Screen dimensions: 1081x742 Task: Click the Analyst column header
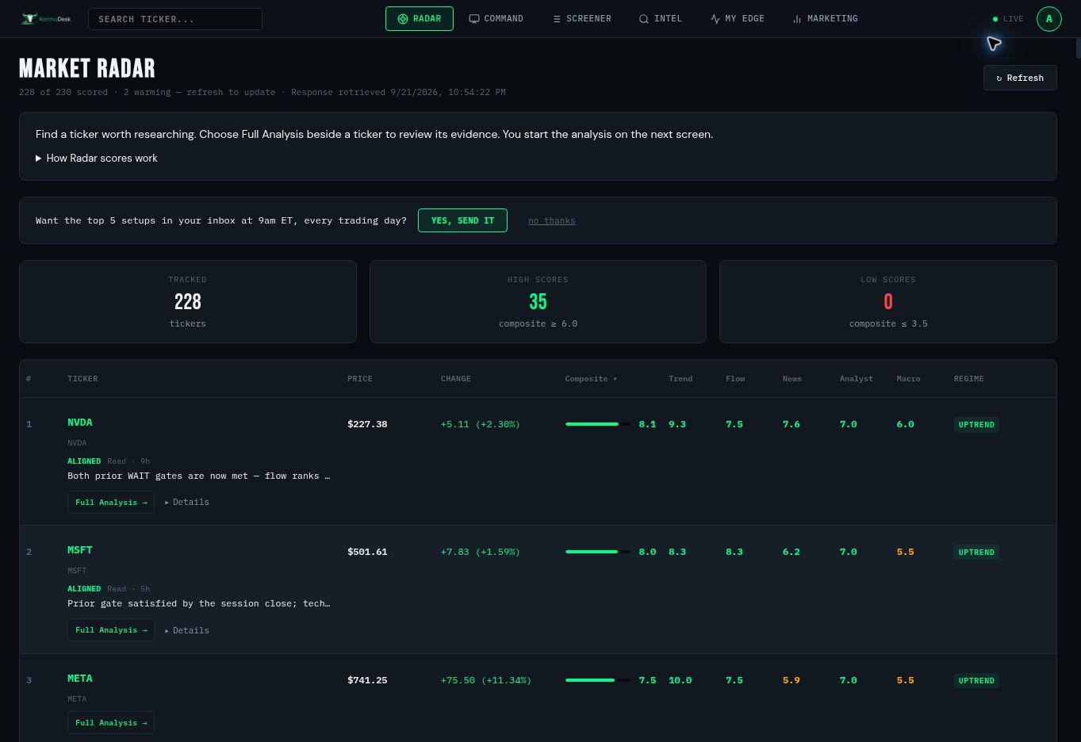pyautogui.click(x=857, y=379)
